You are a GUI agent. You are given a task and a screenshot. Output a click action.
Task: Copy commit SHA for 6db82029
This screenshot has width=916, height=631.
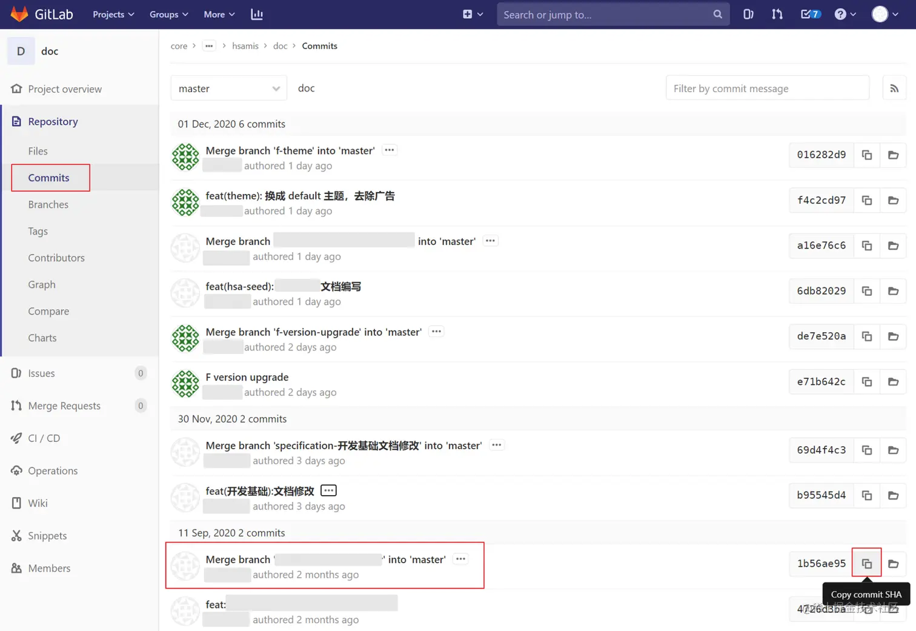pos(867,291)
